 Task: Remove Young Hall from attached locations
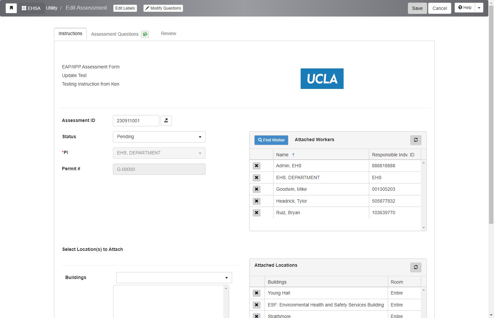click(257, 293)
